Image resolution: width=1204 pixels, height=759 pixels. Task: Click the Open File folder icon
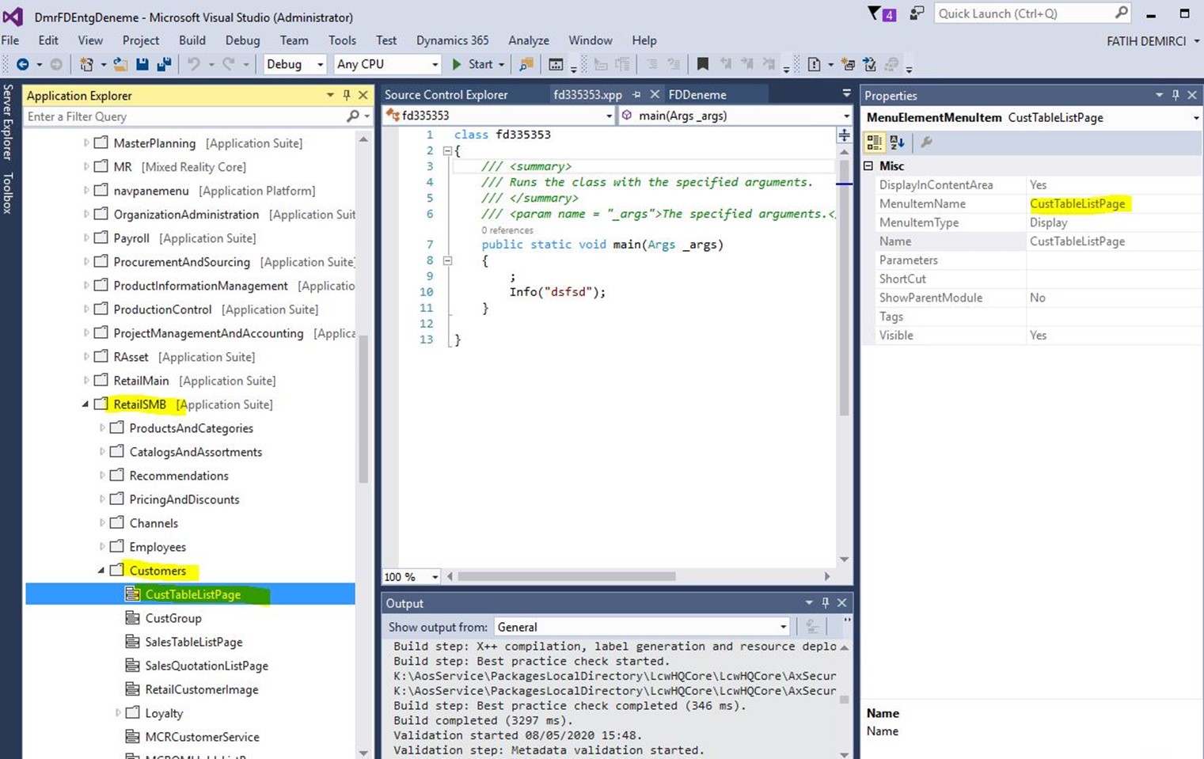pyautogui.click(x=120, y=64)
